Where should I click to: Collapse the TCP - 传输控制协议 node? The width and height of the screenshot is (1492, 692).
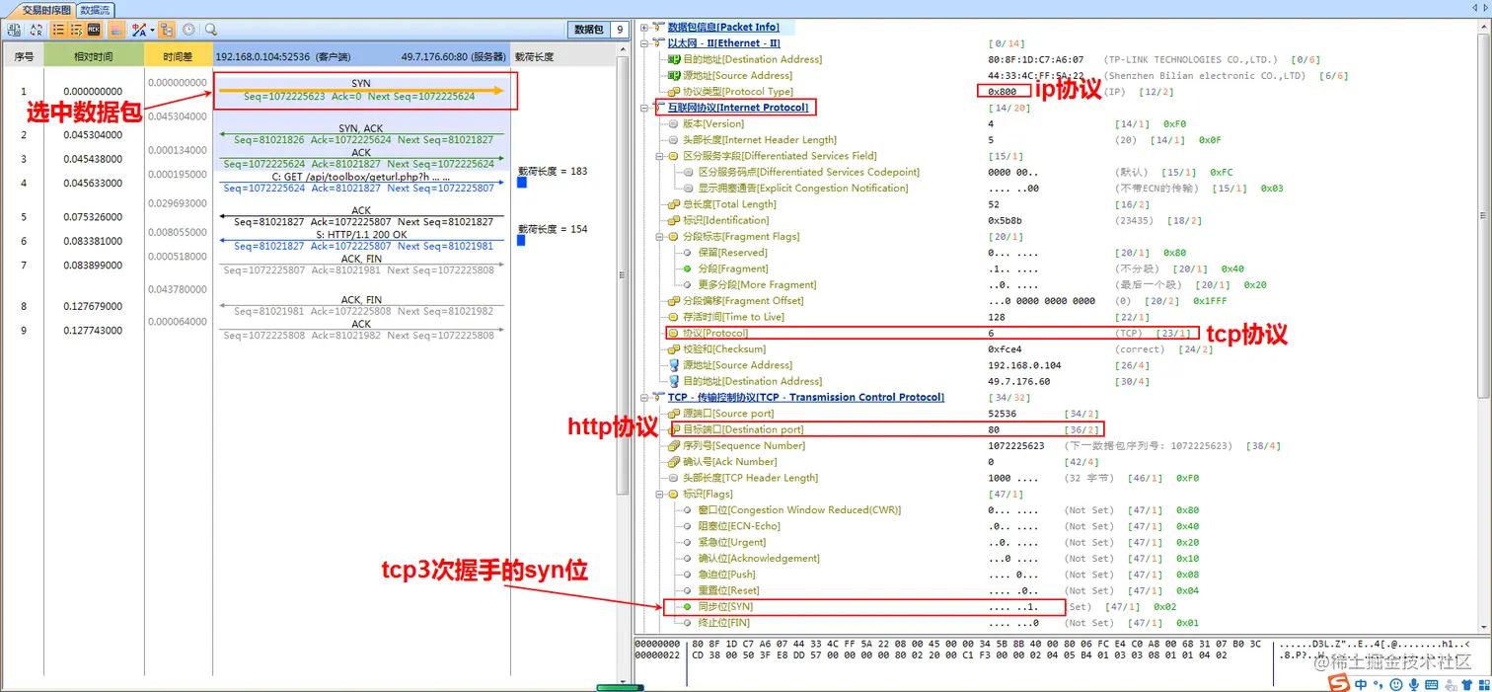point(643,397)
